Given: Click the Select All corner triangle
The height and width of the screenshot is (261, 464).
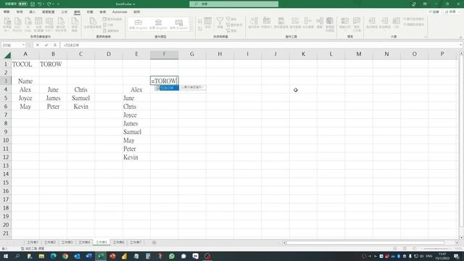Looking at the screenshot, I should [7, 55].
